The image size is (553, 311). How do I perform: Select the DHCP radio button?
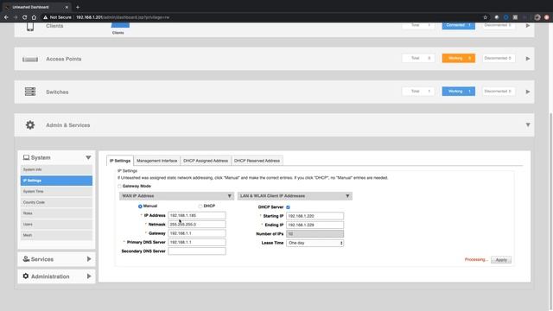coord(200,206)
